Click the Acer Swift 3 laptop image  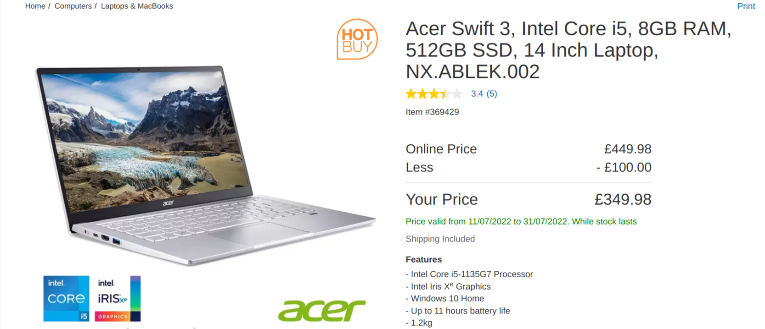(205, 165)
